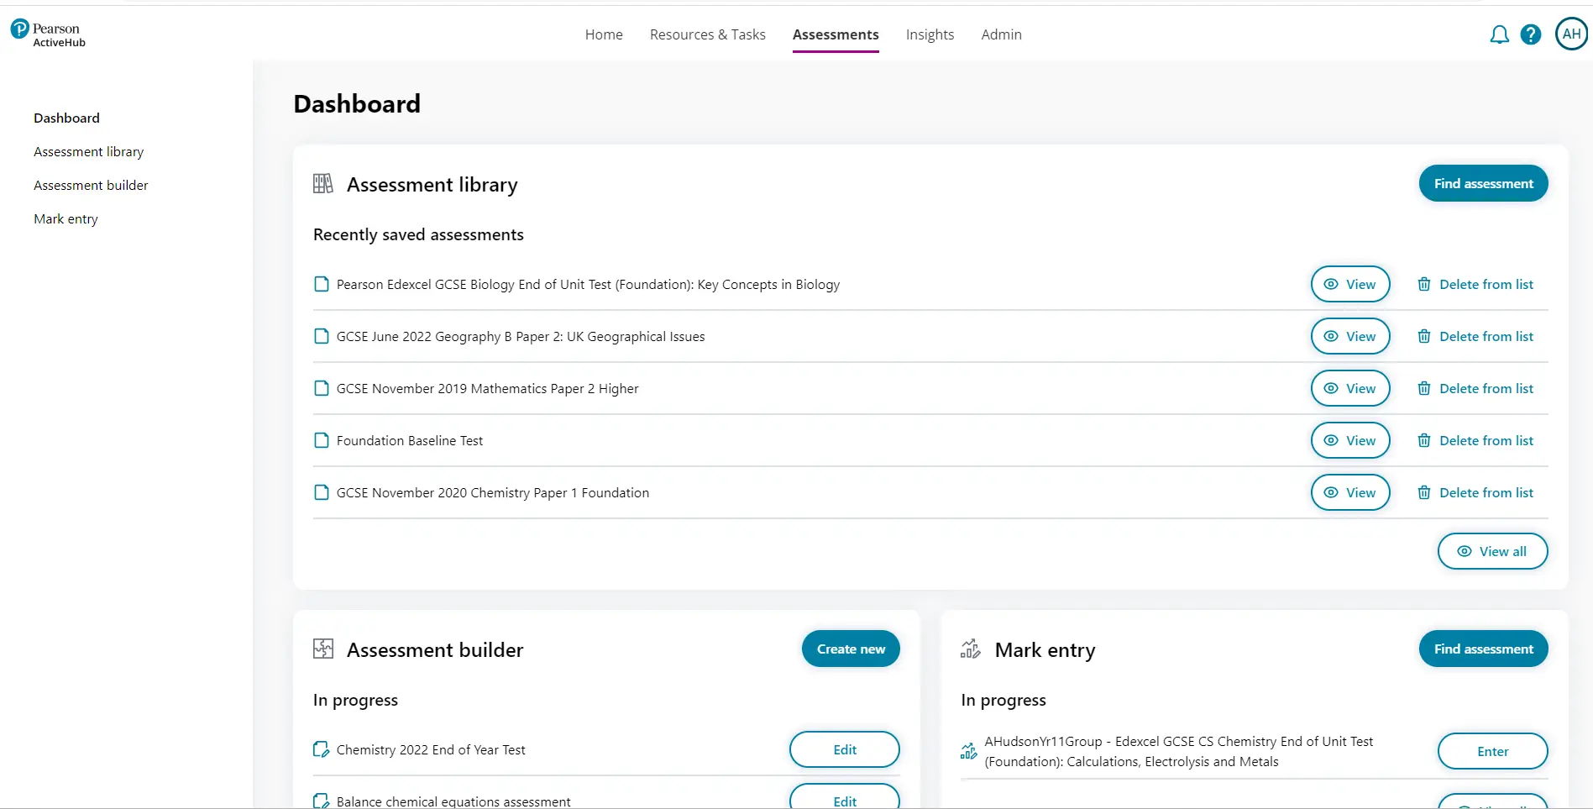Delete Chemistry Paper 1 Foundation from list
The height and width of the screenshot is (809, 1593).
[1475, 492]
